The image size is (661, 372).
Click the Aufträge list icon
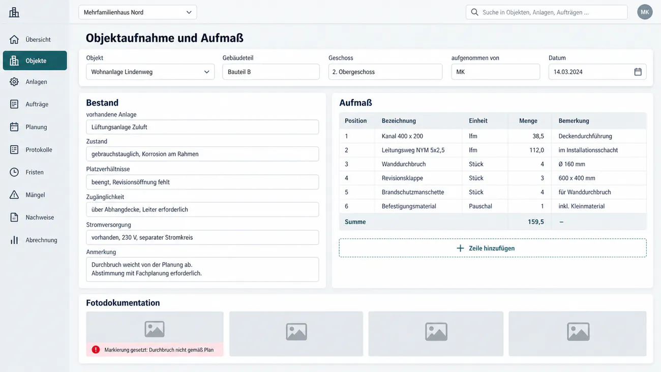tap(14, 104)
